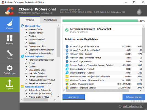This screenshot has height=110, width=147.
Task: Click Edge icon beside Session result row
Action: coord(67,61)
